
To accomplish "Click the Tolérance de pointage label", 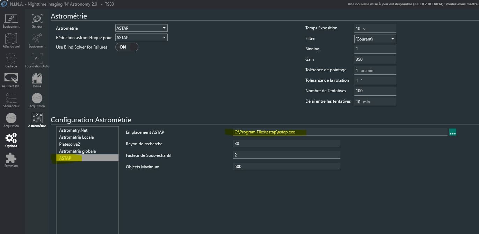I will (326, 70).
